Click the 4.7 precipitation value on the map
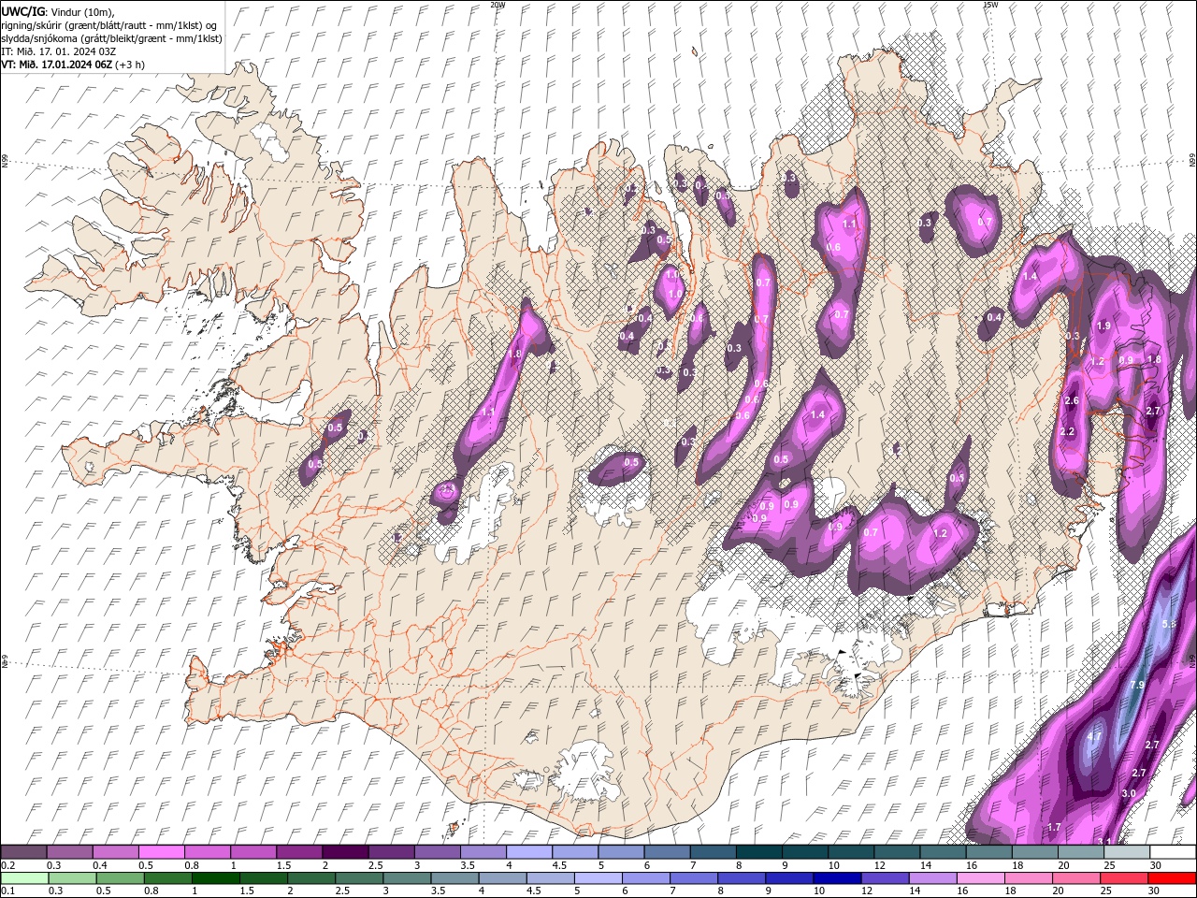Viewport: 1197px width, 898px height. point(1095,737)
